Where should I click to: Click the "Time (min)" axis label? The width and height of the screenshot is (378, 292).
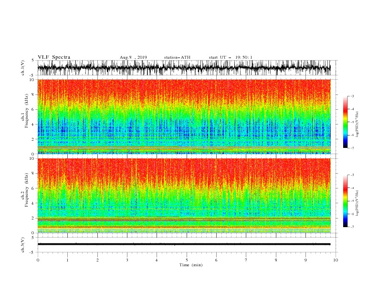coord(191,265)
